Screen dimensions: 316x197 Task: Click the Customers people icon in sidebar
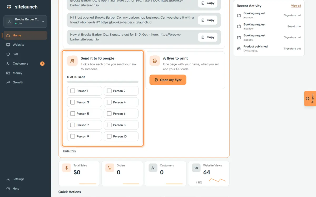pos(8,64)
